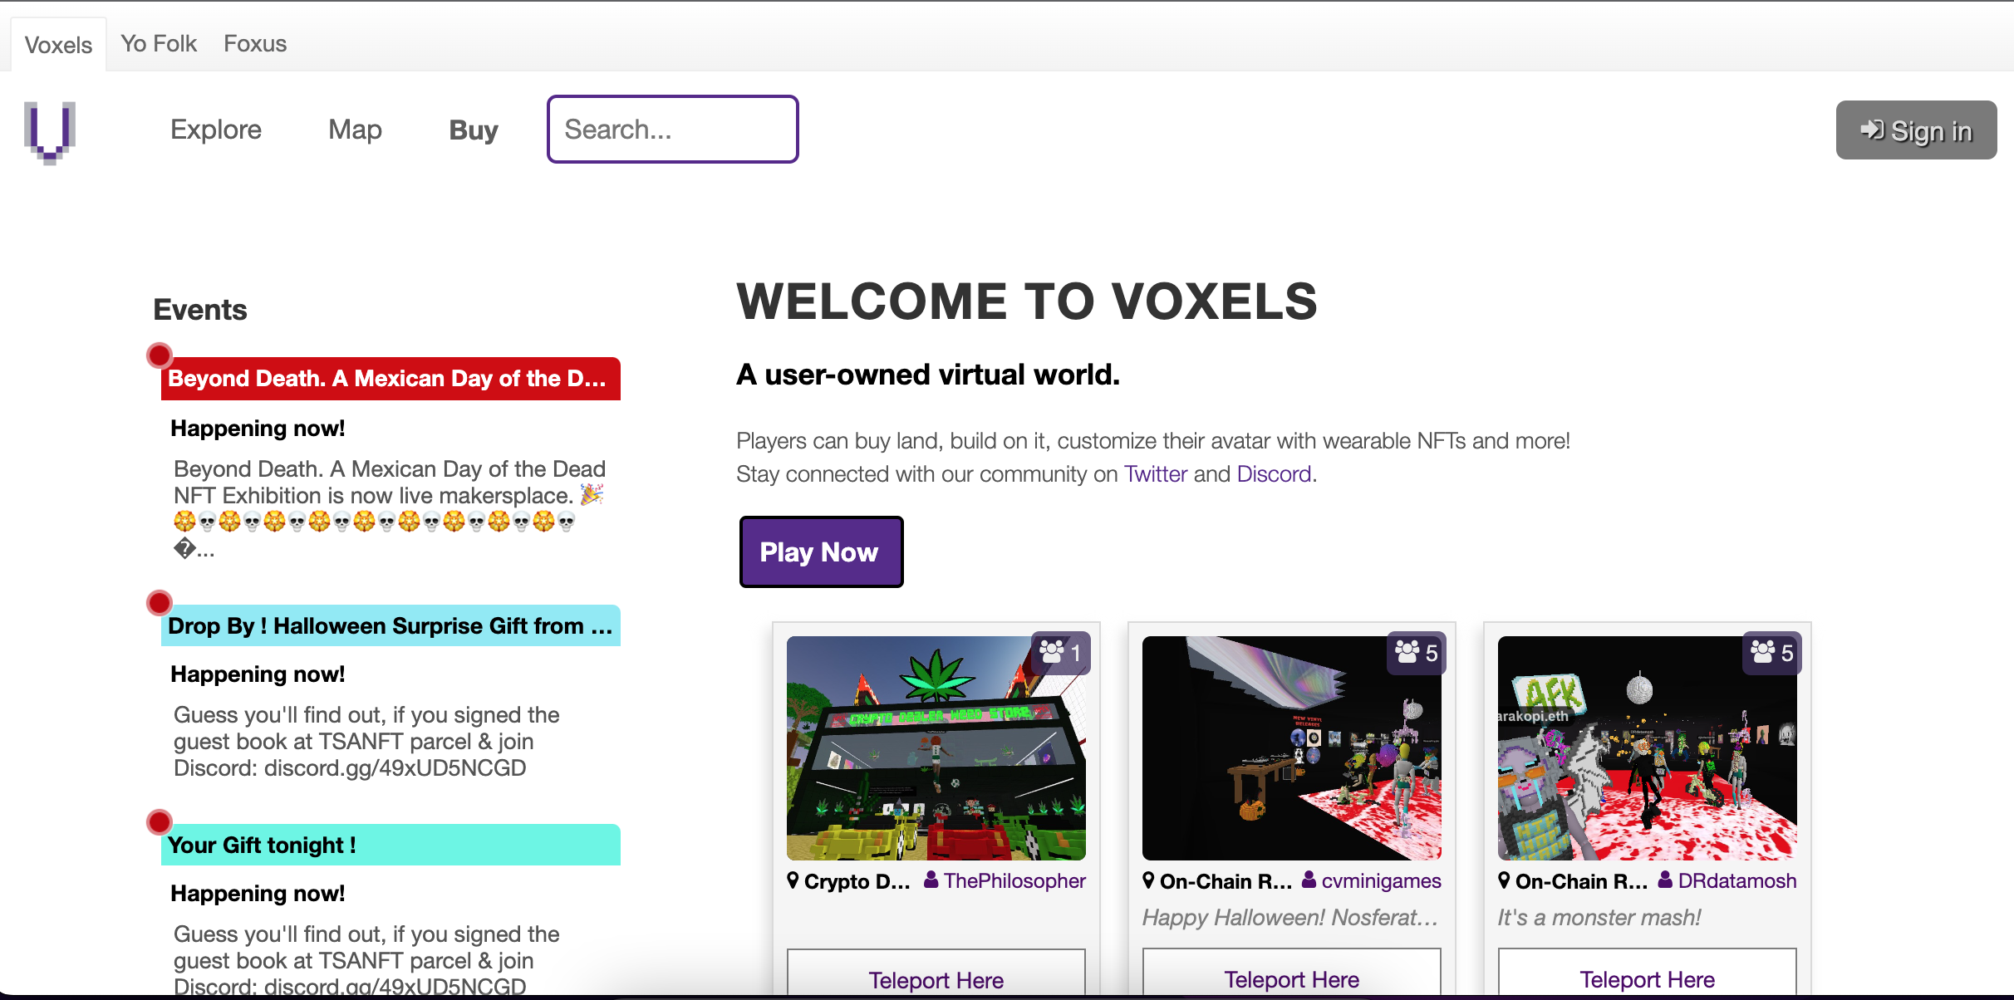Click red dot beside Beyond Death event
Image resolution: width=2014 pixels, height=1000 pixels.
(x=160, y=355)
